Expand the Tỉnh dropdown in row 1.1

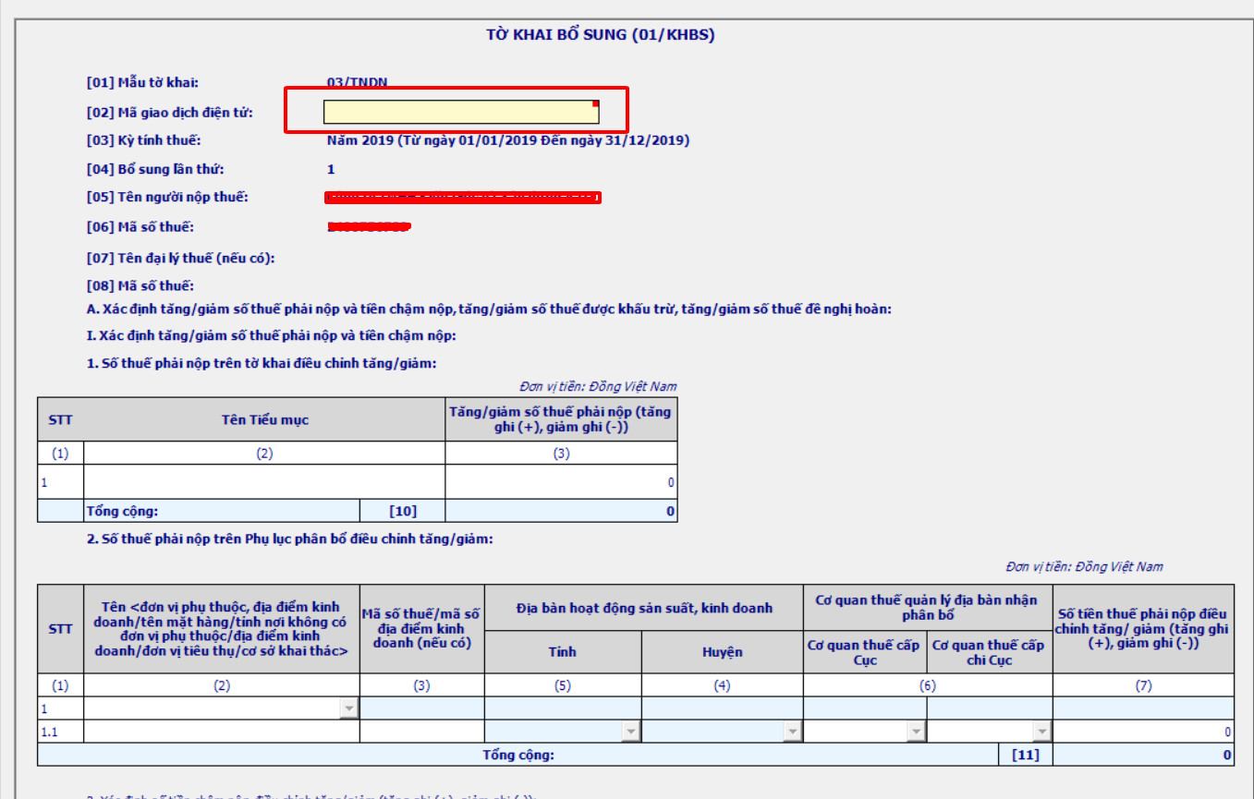click(630, 732)
